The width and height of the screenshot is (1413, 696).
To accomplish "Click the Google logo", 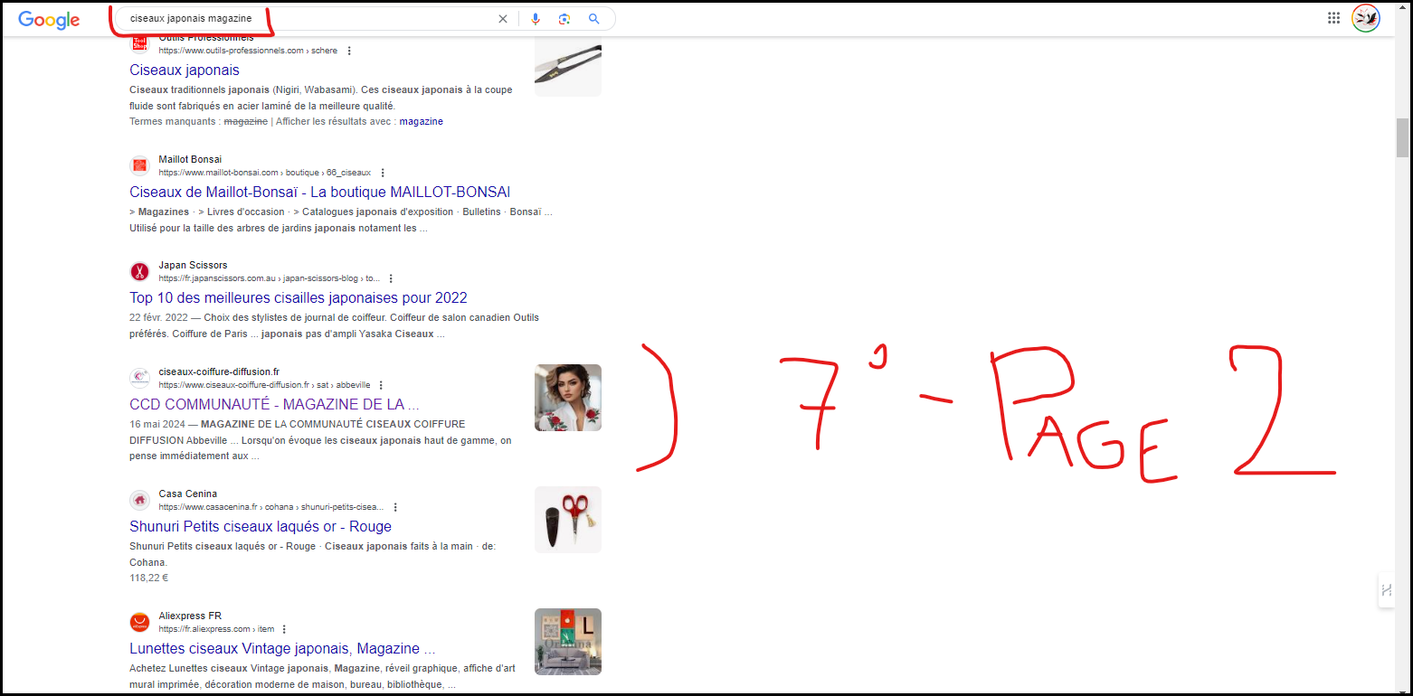I will 49,20.
